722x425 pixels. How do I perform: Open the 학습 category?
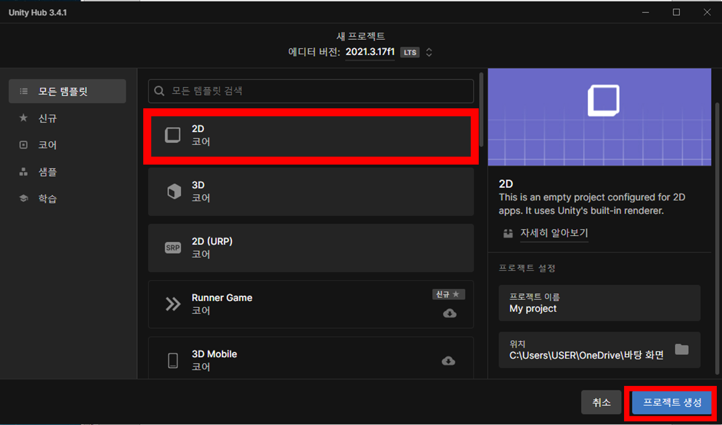tap(67, 198)
